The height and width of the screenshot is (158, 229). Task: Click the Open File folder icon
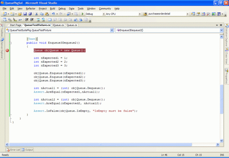(x=20, y=14)
